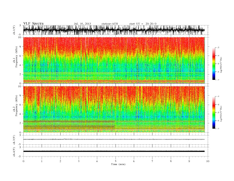Click the 'VLF Spectra' title text
The height and width of the screenshot is (181, 234).
pyautogui.click(x=33, y=23)
